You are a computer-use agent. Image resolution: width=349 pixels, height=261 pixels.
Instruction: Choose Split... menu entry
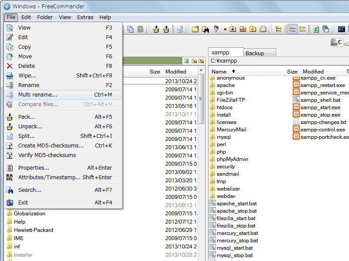tap(63, 136)
